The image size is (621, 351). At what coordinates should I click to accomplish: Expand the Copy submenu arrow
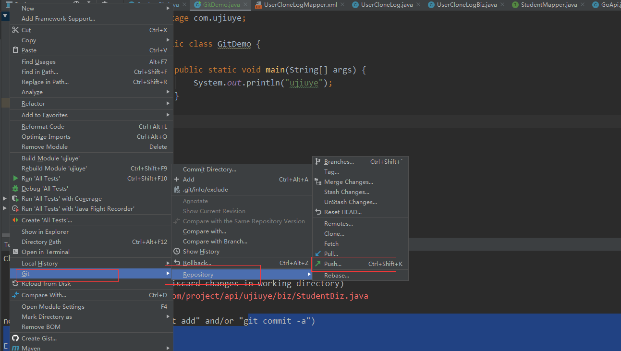(168, 40)
